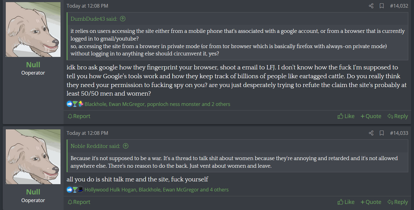Report the second post

tap(79, 202)
